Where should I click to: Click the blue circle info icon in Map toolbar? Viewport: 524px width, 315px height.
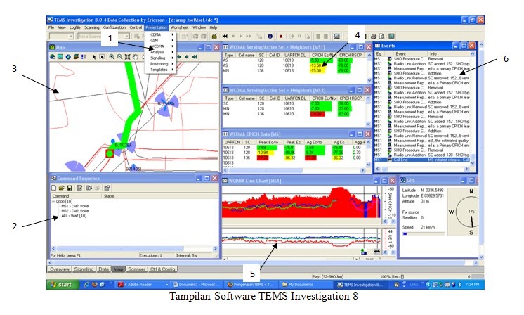click(68, 57)
